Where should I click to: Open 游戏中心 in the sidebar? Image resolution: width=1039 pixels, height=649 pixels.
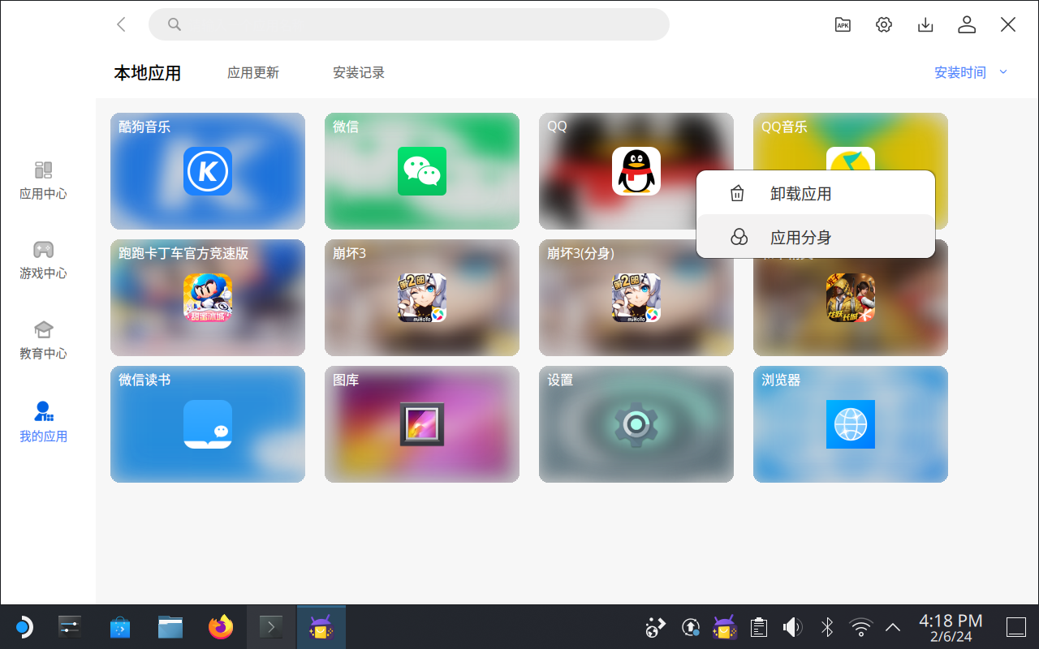pos(44,260)
